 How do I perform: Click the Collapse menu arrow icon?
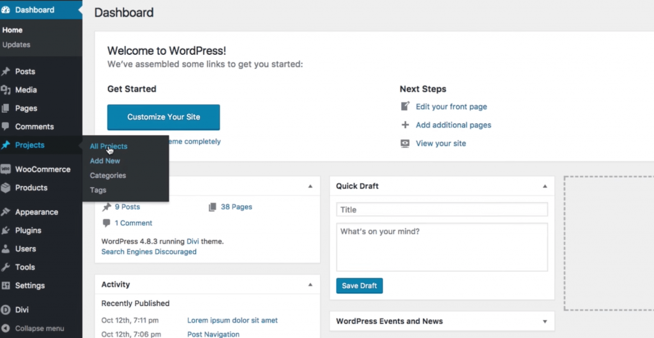(x=5, y=328)
